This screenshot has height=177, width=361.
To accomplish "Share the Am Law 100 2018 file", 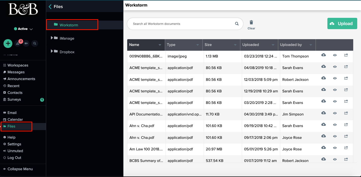I will click(x=346, y=148).
